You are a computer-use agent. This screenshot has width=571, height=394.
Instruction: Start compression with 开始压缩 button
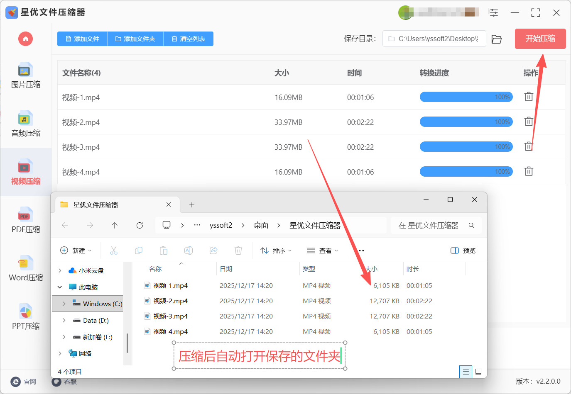point(540,39)
